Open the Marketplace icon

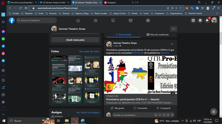point(130,21)
